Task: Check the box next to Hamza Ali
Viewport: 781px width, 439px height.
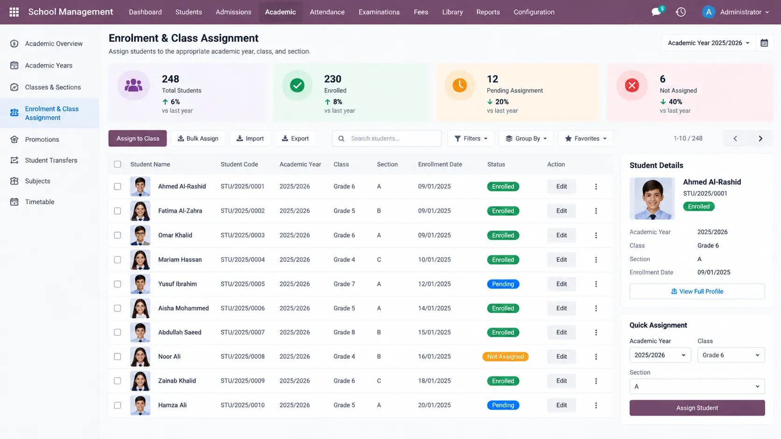Action: click(118, 405)
